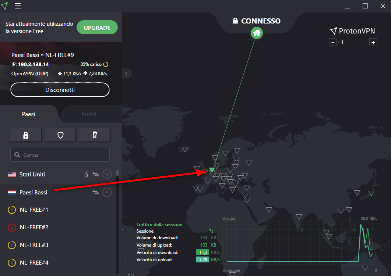The width and height of the screenshot is (391, 276).
Task: Click the CONNESSO status label
Action: pos(261,21)
